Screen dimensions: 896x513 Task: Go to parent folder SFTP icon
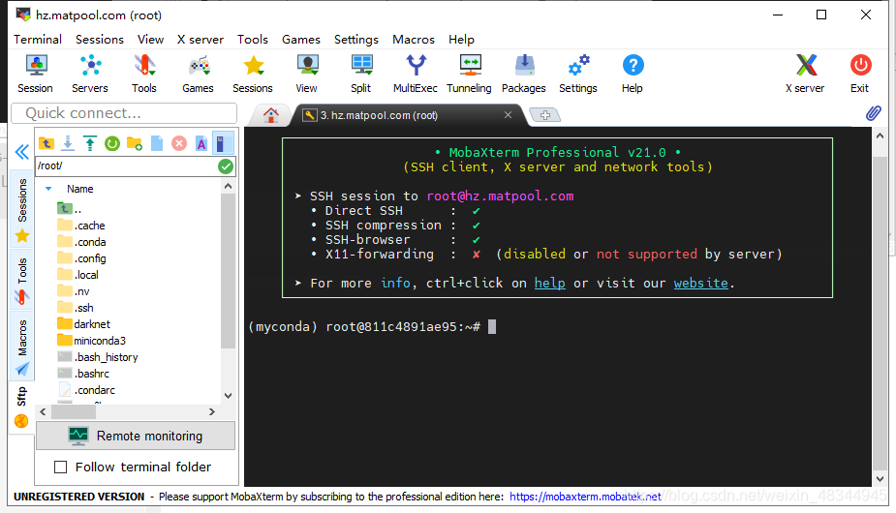pos(46,143)
